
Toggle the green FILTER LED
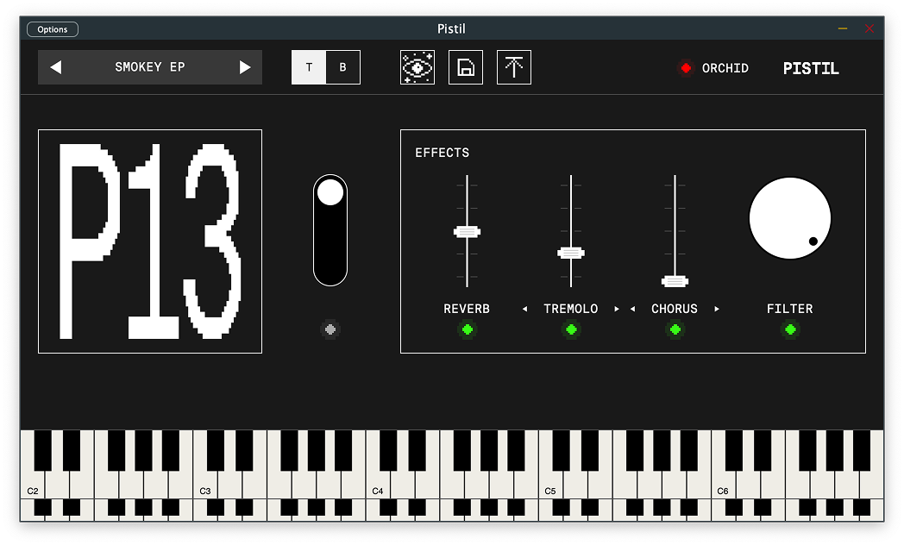(790, 329)
